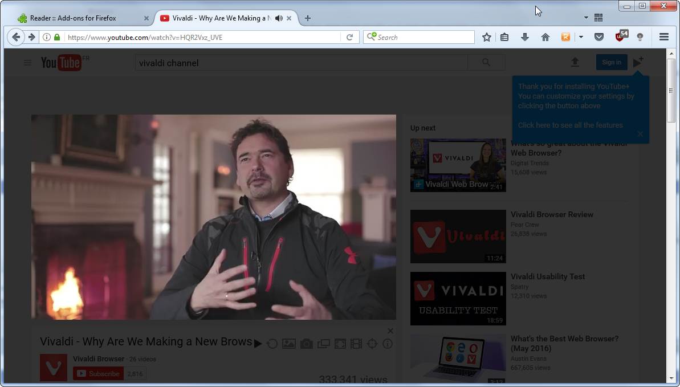This screenshot has height=387, width=680.
Task: Click the page vertical scrollbar thumb
Action: (670, 90)
